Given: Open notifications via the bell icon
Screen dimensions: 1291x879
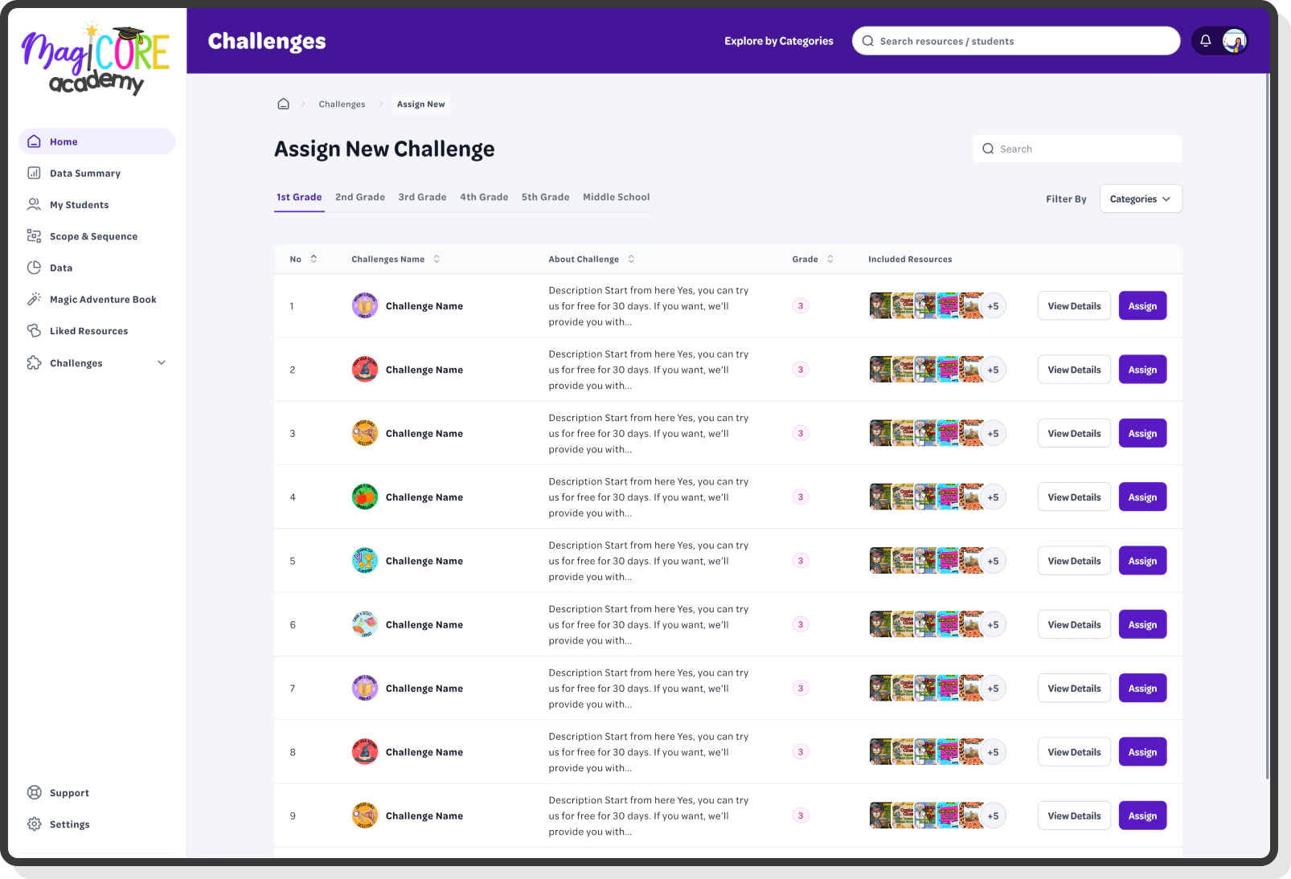Looking at the screenshot, I should coord(1205,40).
